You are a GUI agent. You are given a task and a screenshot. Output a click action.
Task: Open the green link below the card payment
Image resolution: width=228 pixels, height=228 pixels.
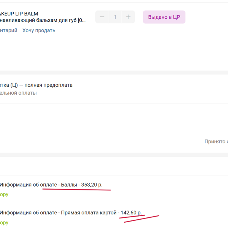click(x=4, y=223)
